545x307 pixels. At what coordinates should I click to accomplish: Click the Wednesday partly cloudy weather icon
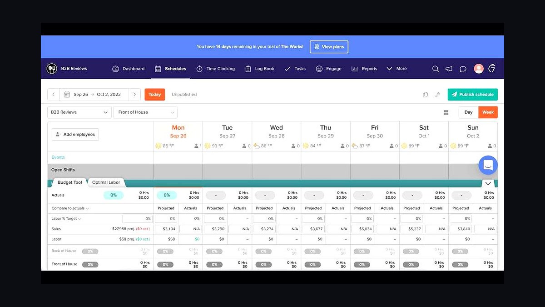[257, 146]
